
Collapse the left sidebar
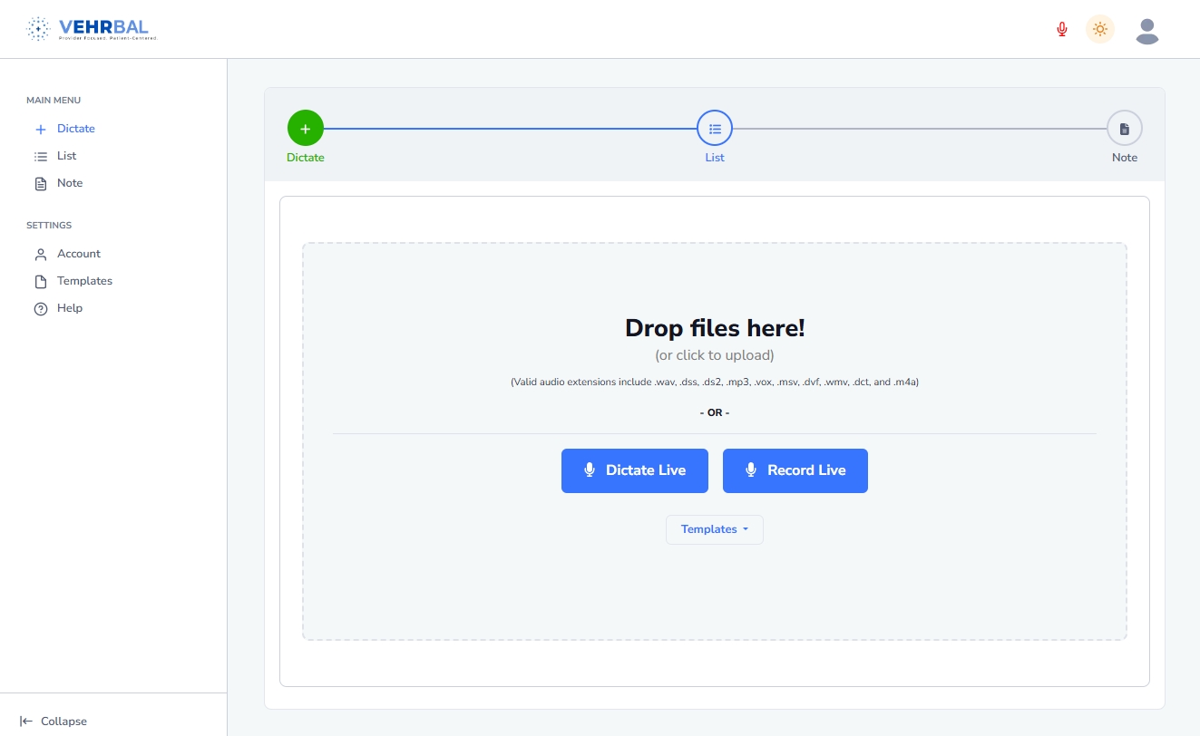click(54, 721)
